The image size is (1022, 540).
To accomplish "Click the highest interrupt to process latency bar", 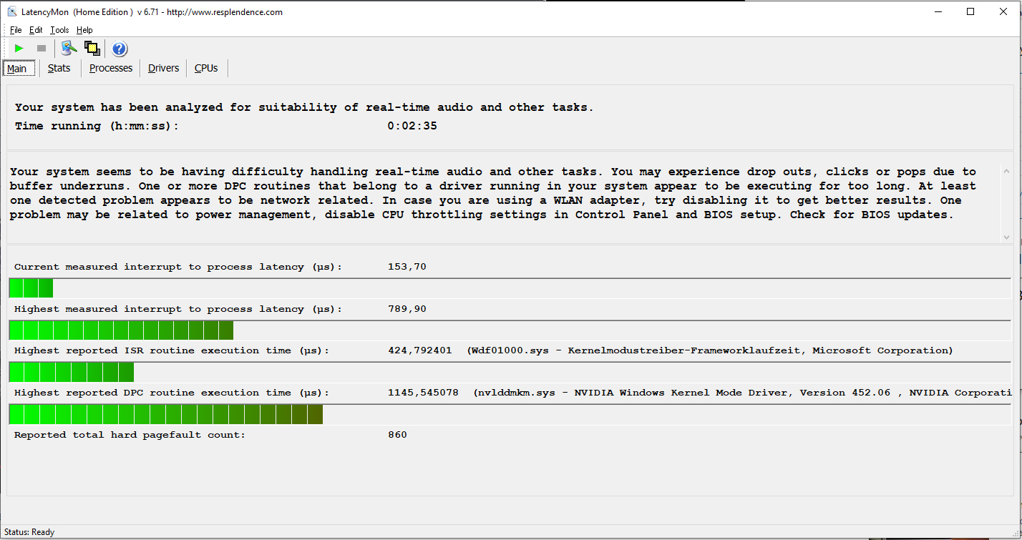I will (121, 330).
